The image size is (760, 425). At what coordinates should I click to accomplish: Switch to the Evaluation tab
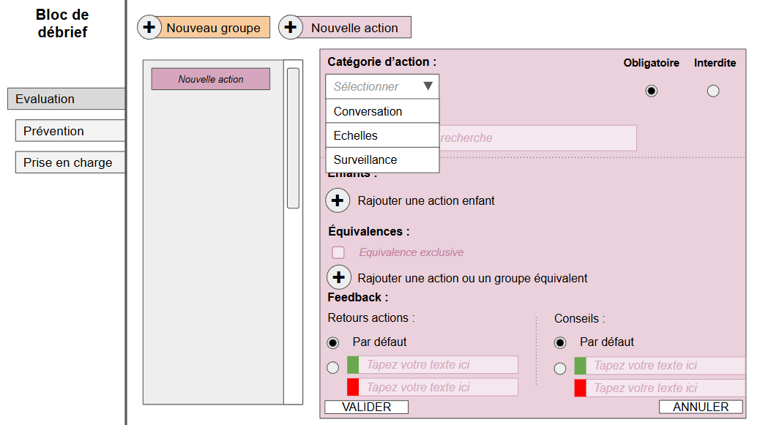66,99
